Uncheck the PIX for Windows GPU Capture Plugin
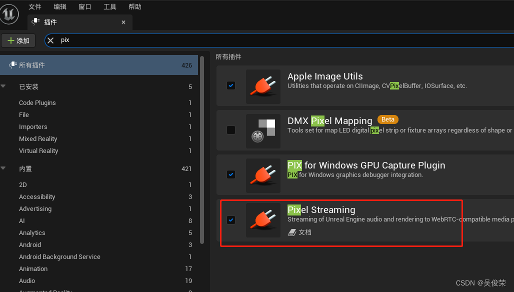Viewport: 514px width, 292px height. (231, 174)
